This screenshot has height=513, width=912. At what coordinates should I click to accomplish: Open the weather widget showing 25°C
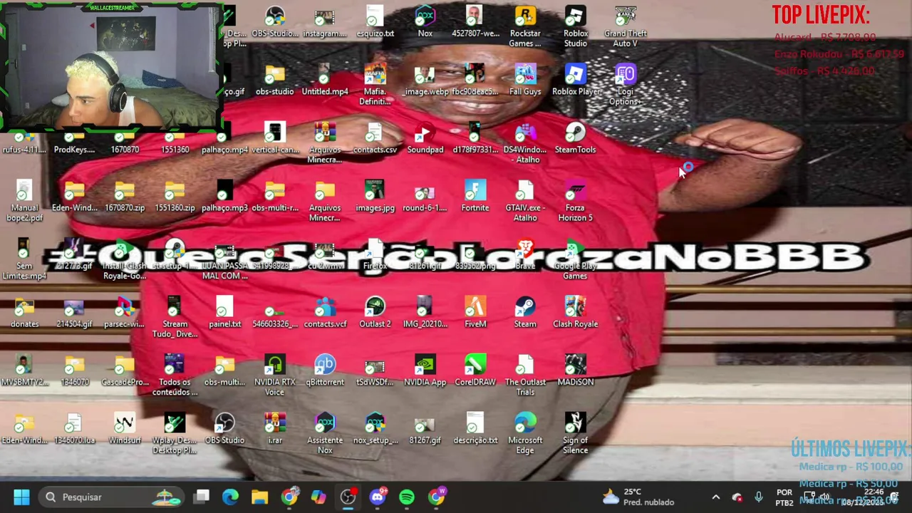(x=639, y=497)
